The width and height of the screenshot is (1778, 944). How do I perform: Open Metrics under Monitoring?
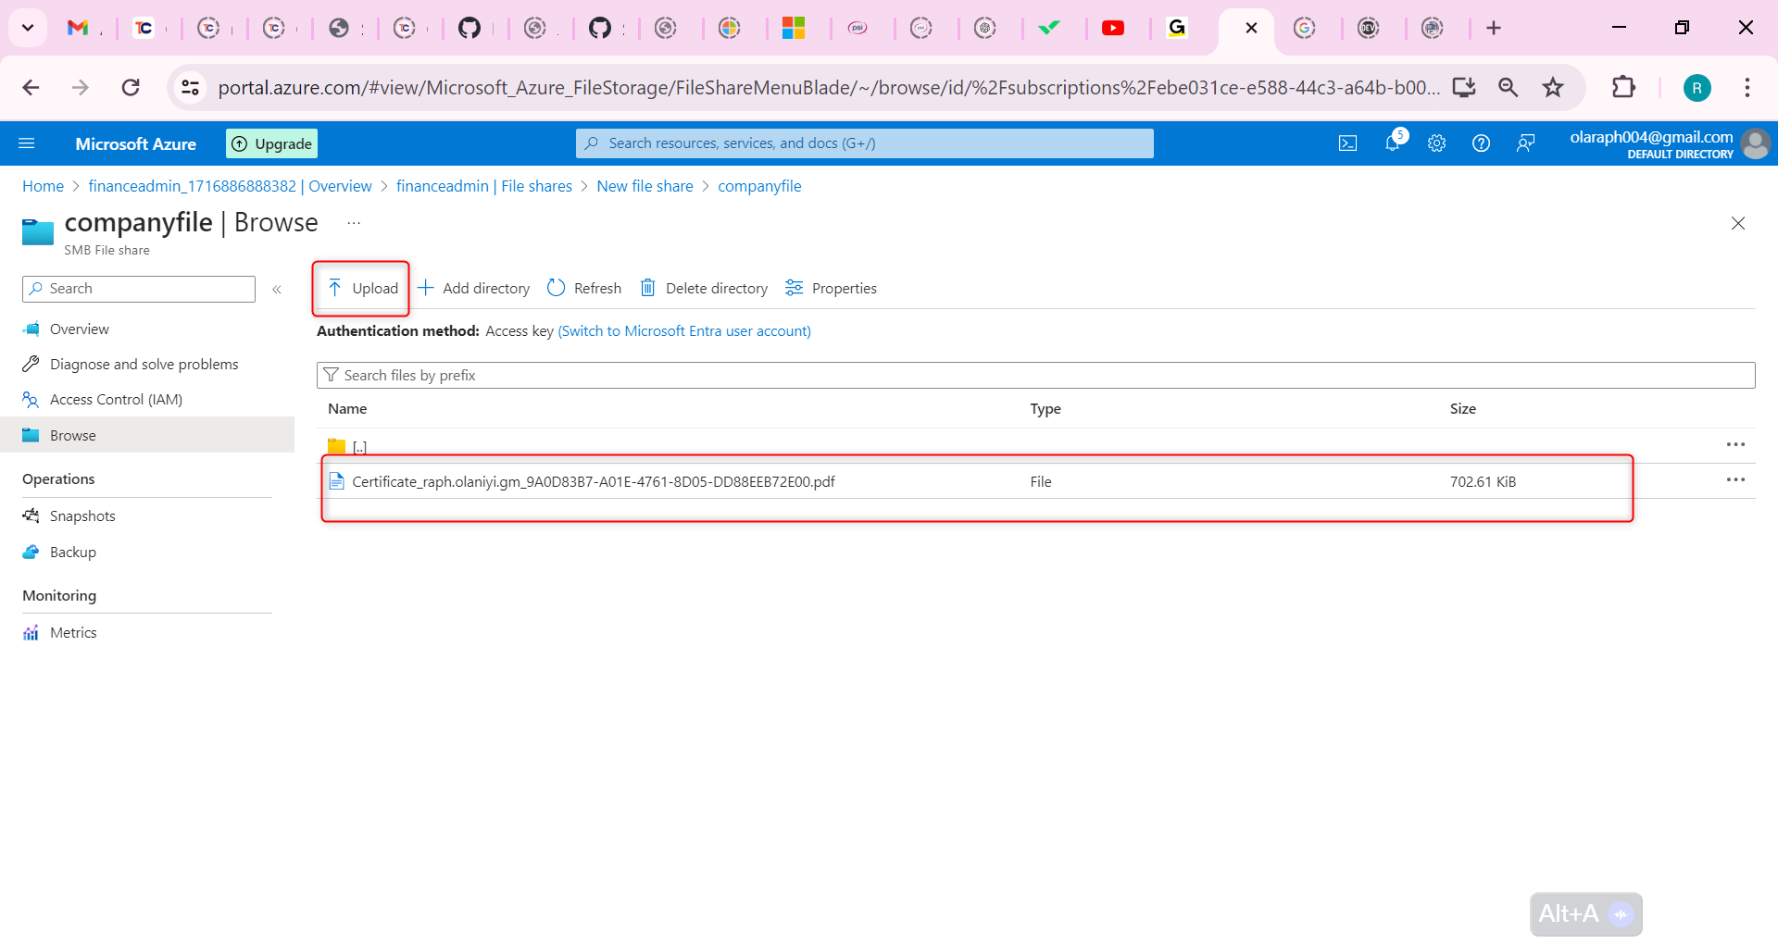click(73, 632)
